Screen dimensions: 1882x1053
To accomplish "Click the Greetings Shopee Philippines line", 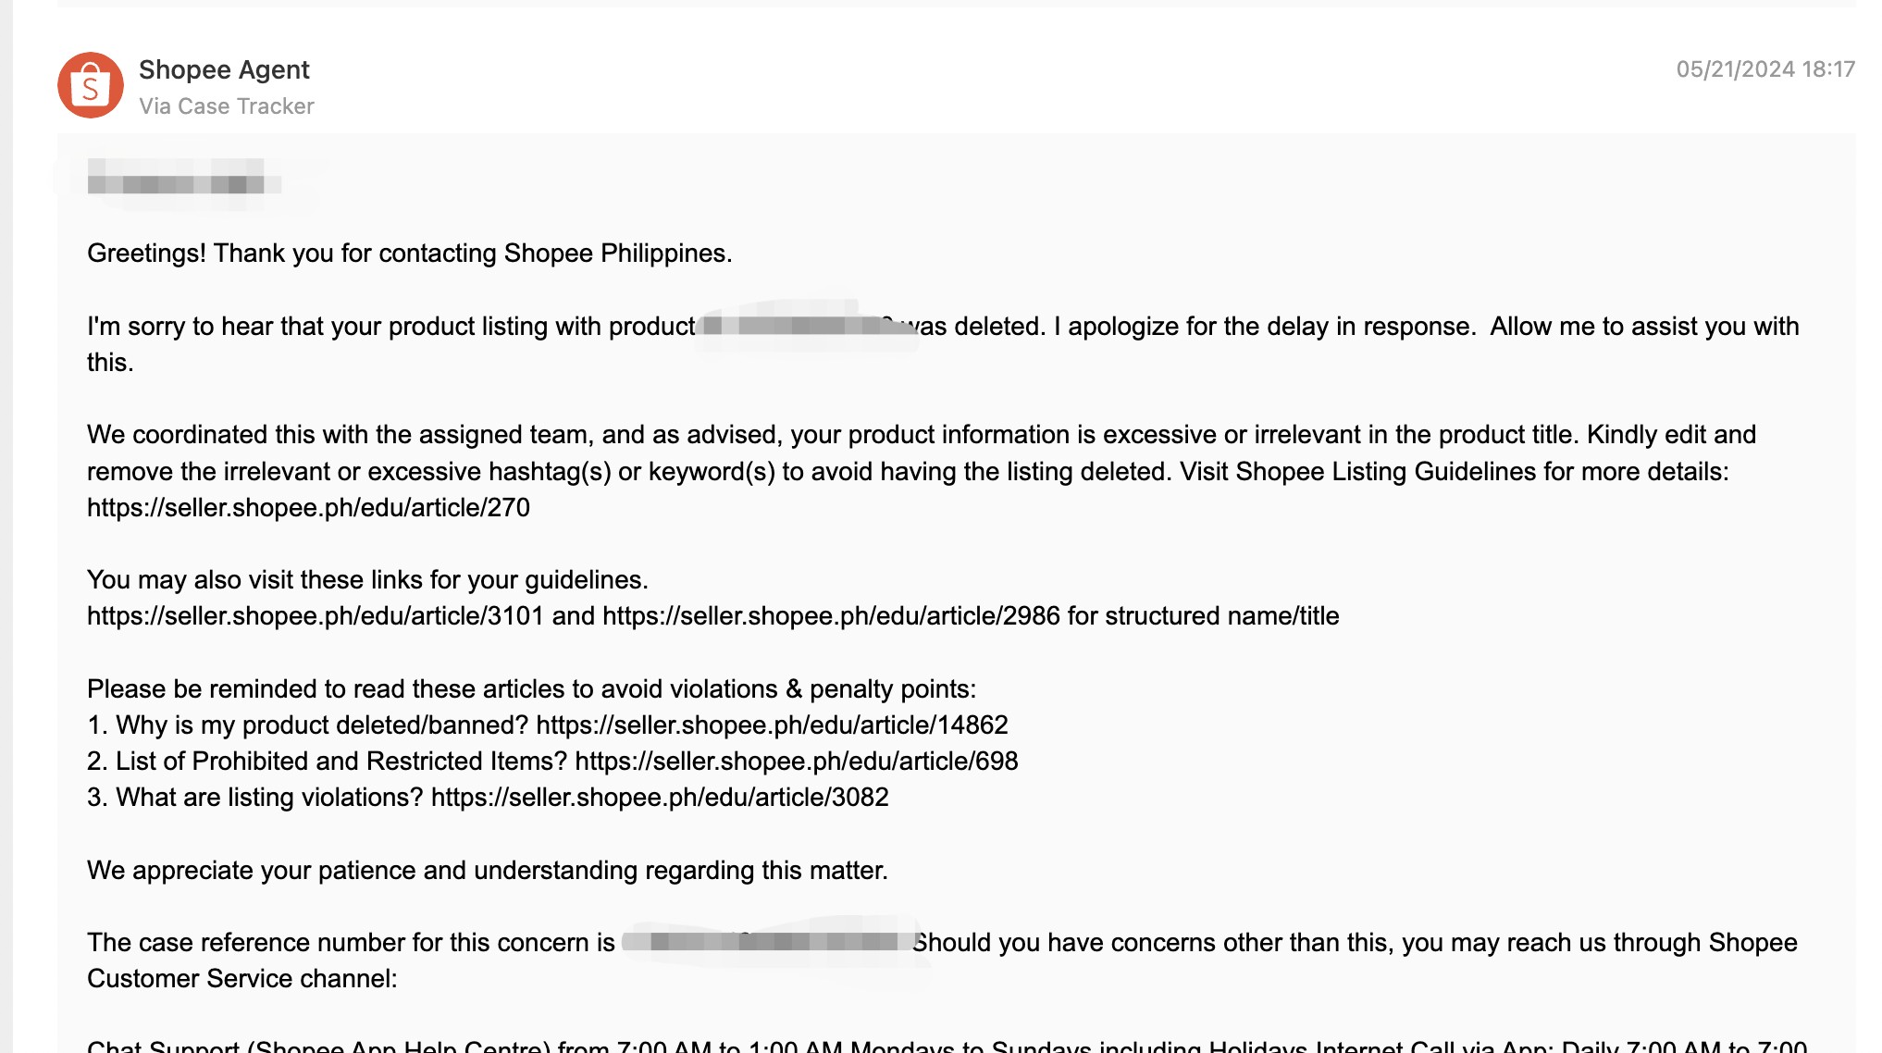I will coord(410,254).
